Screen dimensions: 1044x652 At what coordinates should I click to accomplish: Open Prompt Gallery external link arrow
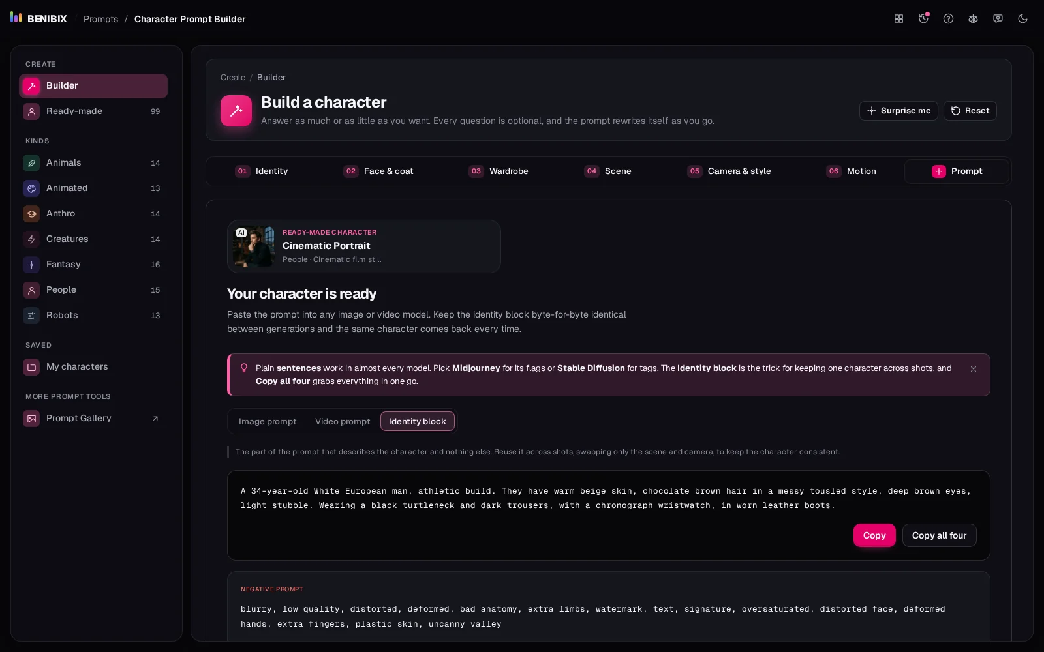click(155, 419)
